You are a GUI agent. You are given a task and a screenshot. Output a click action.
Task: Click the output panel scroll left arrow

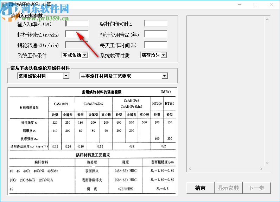point(190,169)
